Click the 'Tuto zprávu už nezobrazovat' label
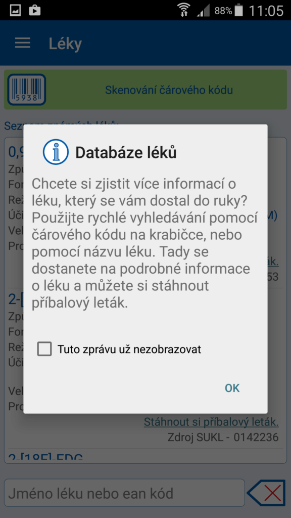 [129, 349]
